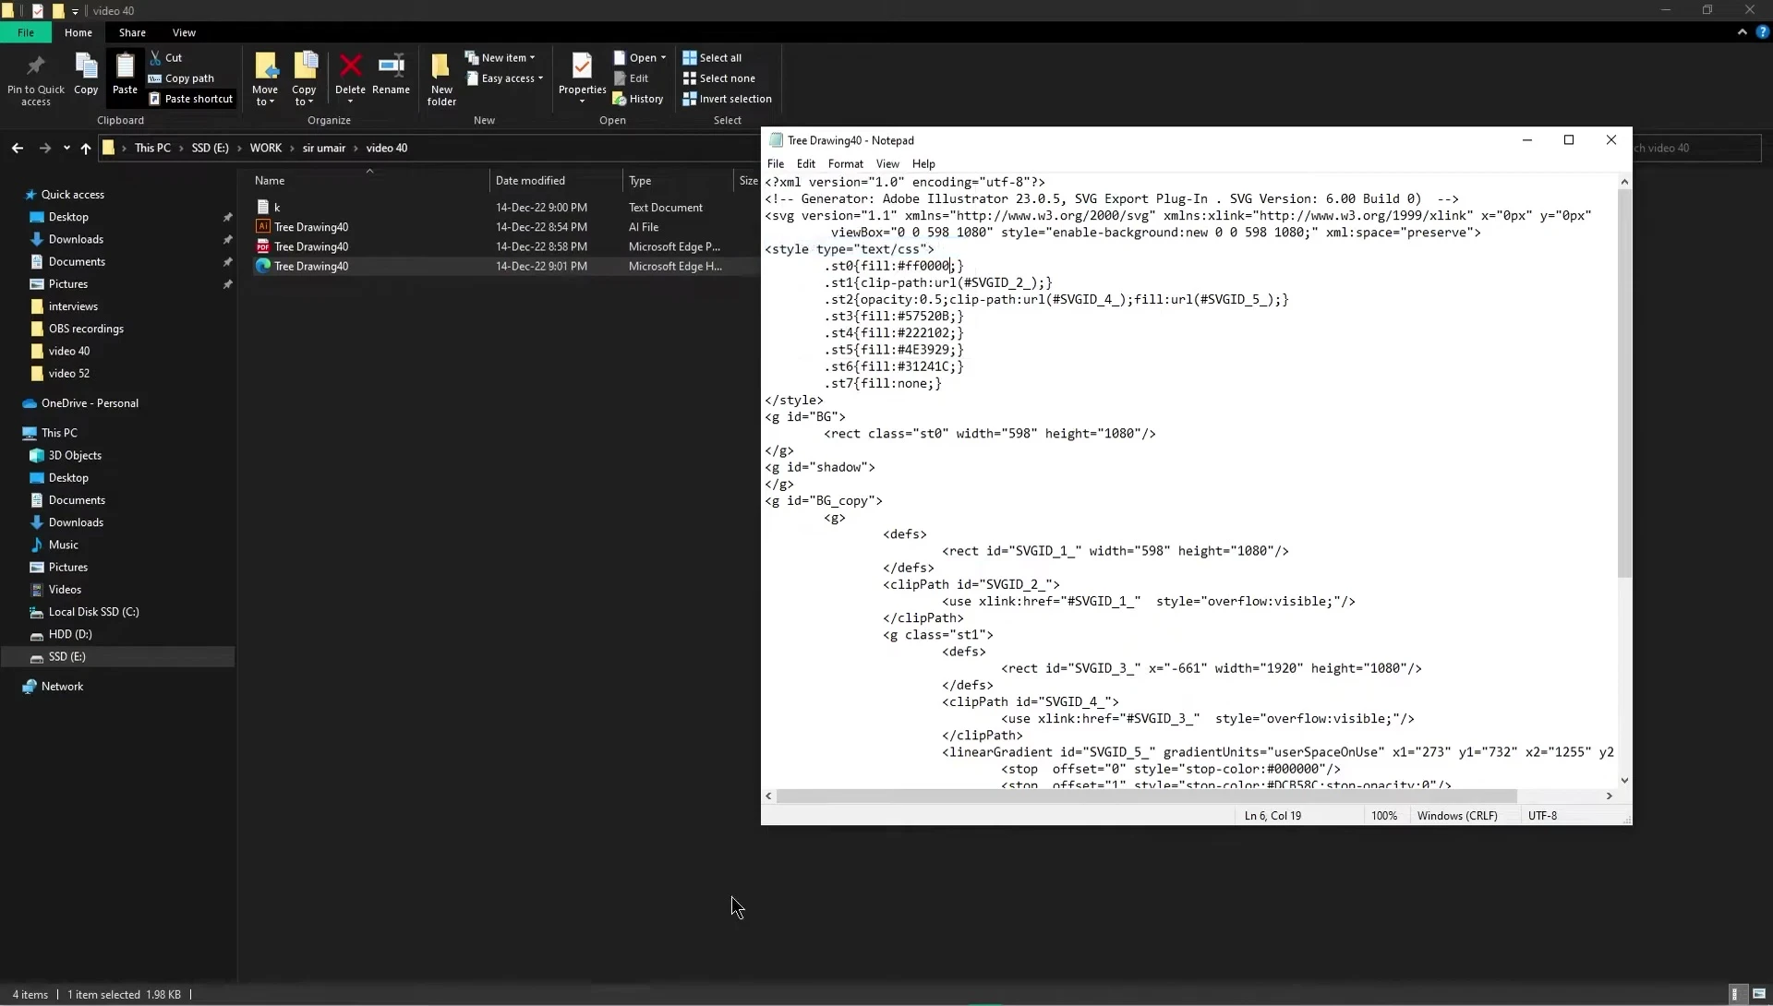Click Notepad scroll down arrow
1773x1006 pixels.
(x=1624, y=781)
